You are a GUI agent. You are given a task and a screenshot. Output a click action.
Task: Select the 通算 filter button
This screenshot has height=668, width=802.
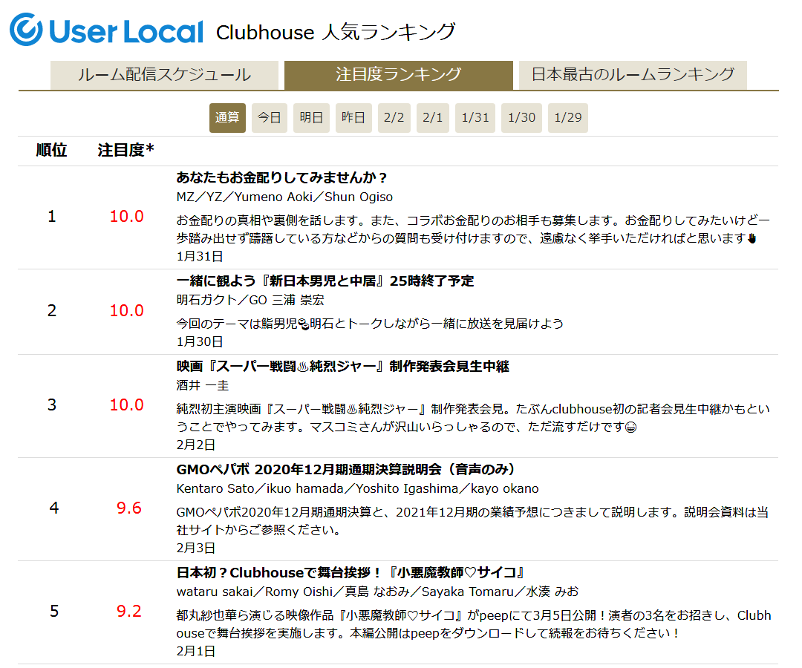click(227, 118)
